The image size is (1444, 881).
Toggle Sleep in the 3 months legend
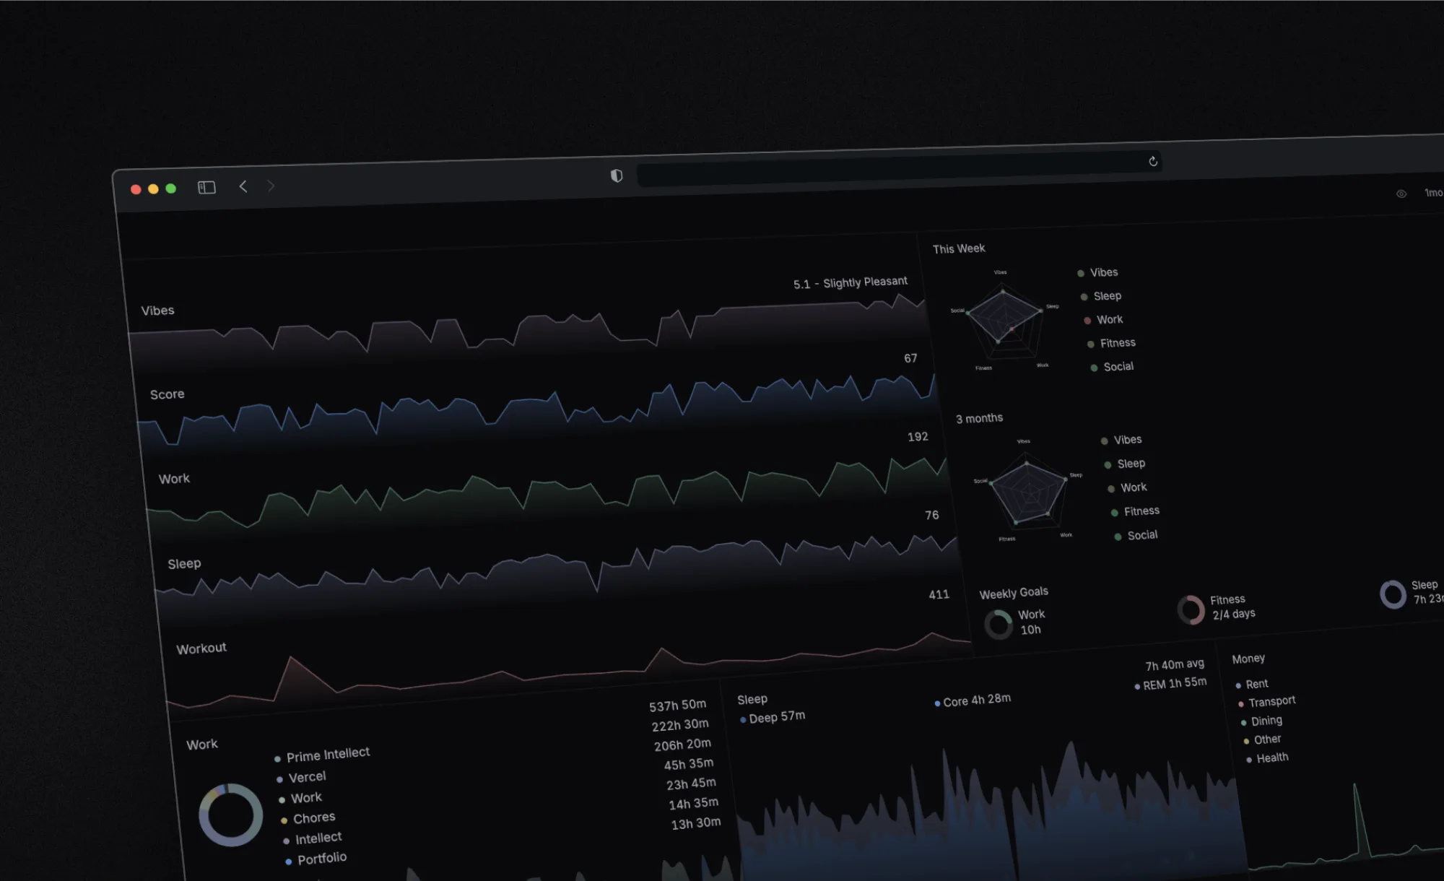1125,464
